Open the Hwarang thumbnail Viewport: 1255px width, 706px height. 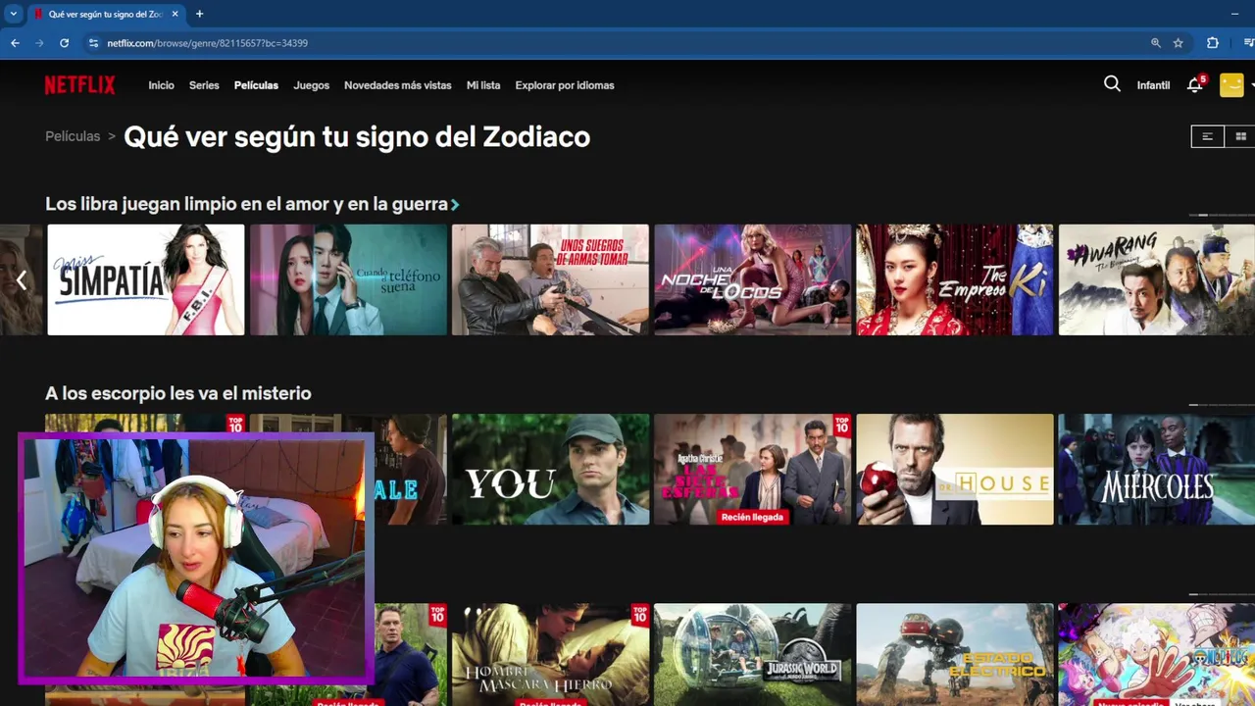pyautogui.click(x=1157, y=279)
